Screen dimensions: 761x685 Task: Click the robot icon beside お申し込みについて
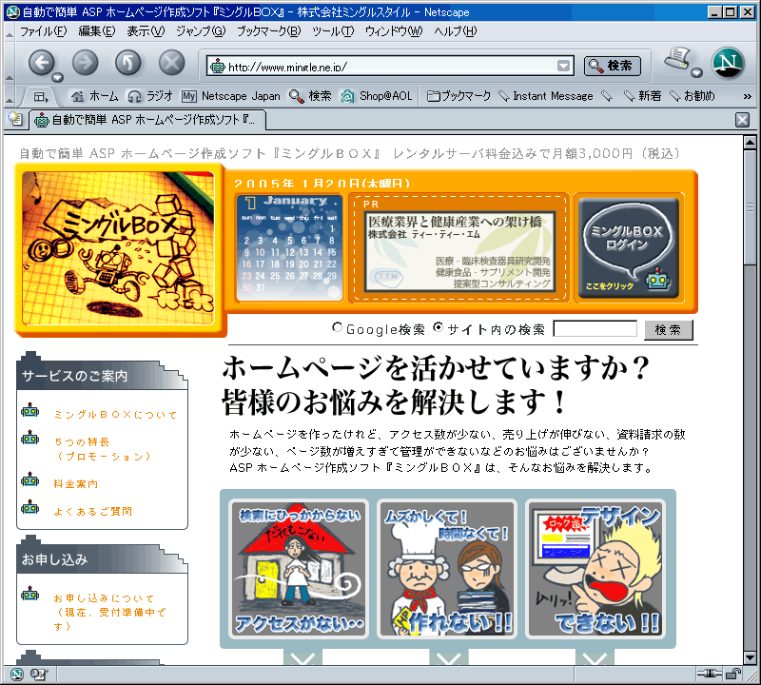30,595
